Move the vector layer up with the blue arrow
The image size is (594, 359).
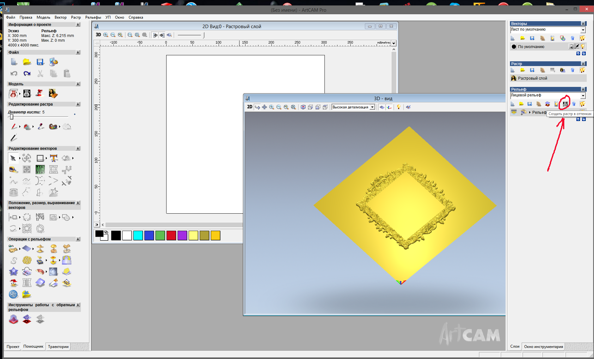pos(578,54)
